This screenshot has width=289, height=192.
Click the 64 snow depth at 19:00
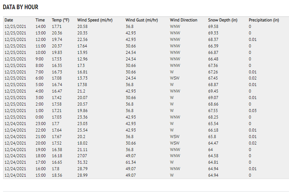pos(211,150)
